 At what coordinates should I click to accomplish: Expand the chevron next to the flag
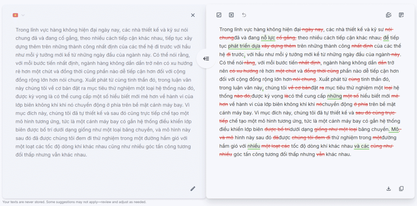tap(23, 15)
